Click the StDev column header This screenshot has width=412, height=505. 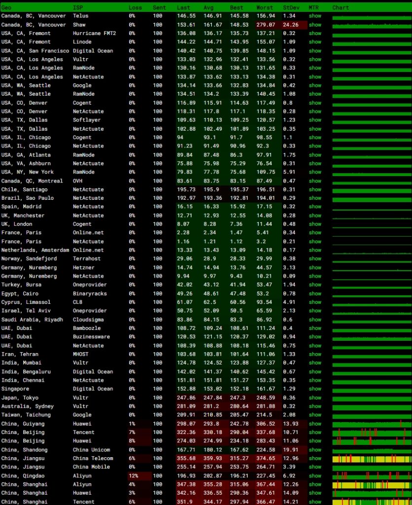[291, 7]
